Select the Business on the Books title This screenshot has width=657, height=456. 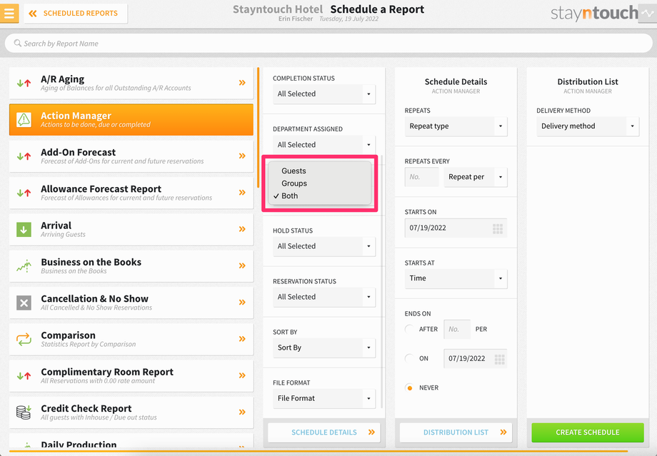91,262
